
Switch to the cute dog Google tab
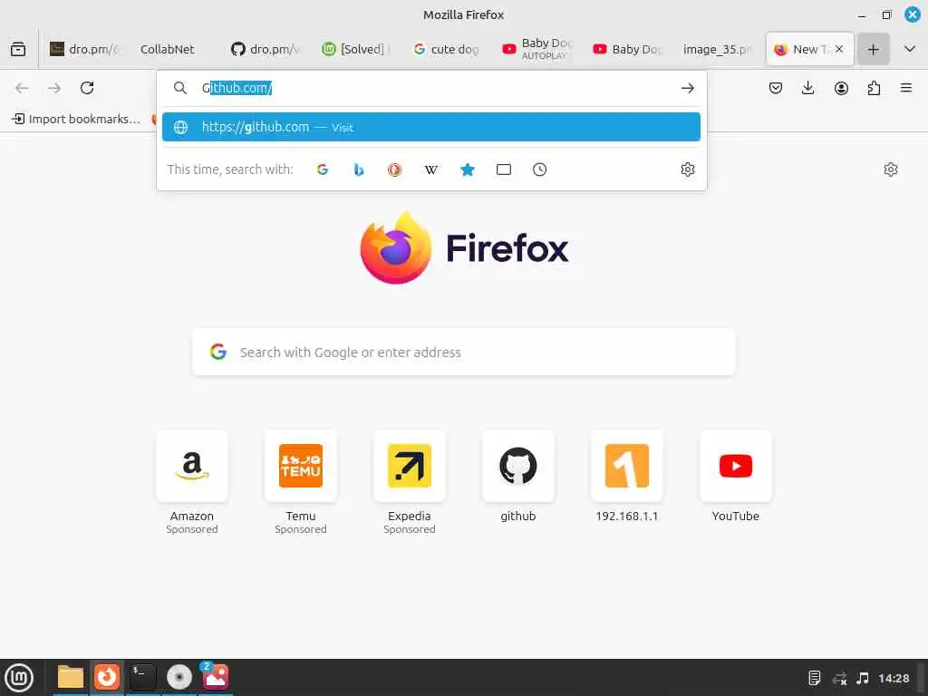pos(447,49)
